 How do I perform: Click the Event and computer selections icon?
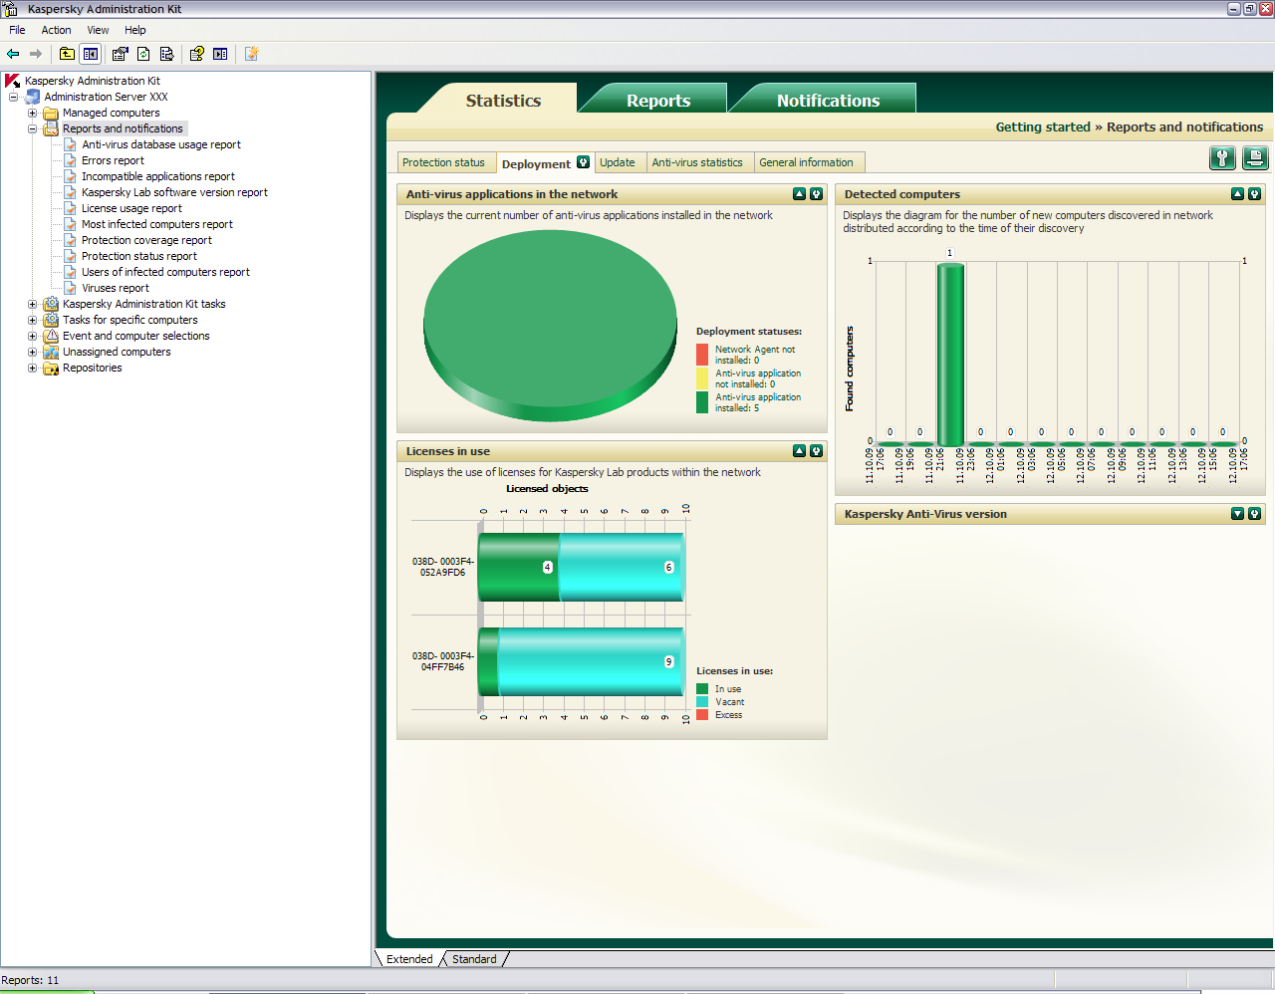51,336
